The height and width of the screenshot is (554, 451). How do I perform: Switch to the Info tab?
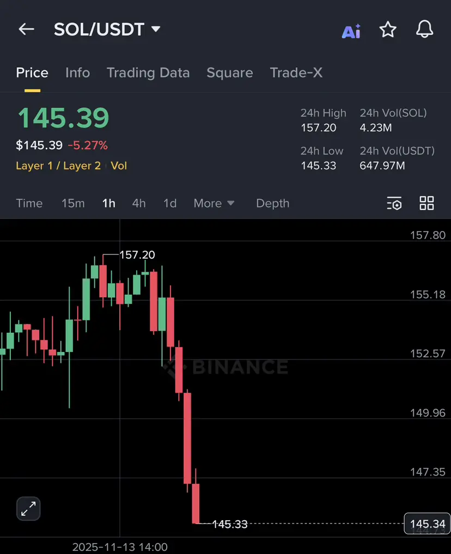click(x=77, y=73)
